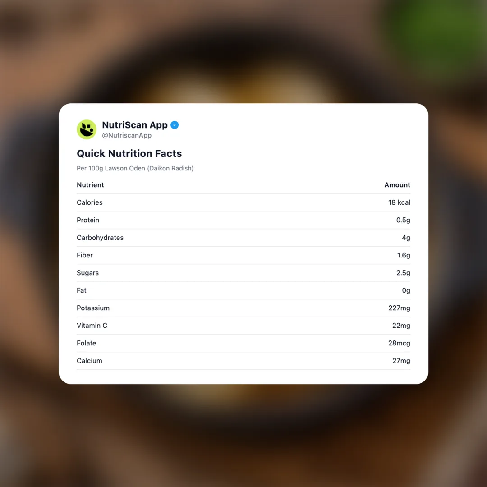Click the Folate amount 28mcg

pyautogui.click(x=399, y=343)
